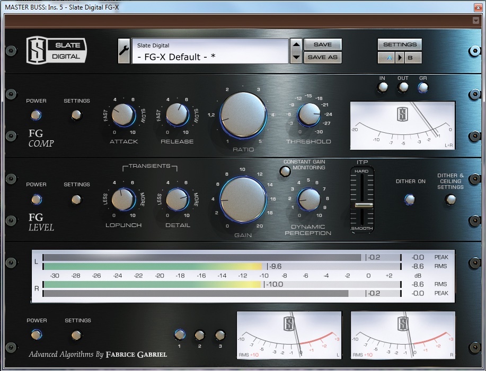Copy A to B with arrow button

point(400,58)
